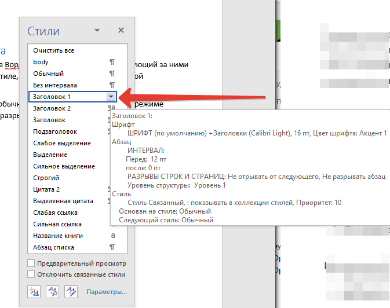Click paragraph mark icon beside body
Viewport: 390px width, 308px height.
(112, 62)
